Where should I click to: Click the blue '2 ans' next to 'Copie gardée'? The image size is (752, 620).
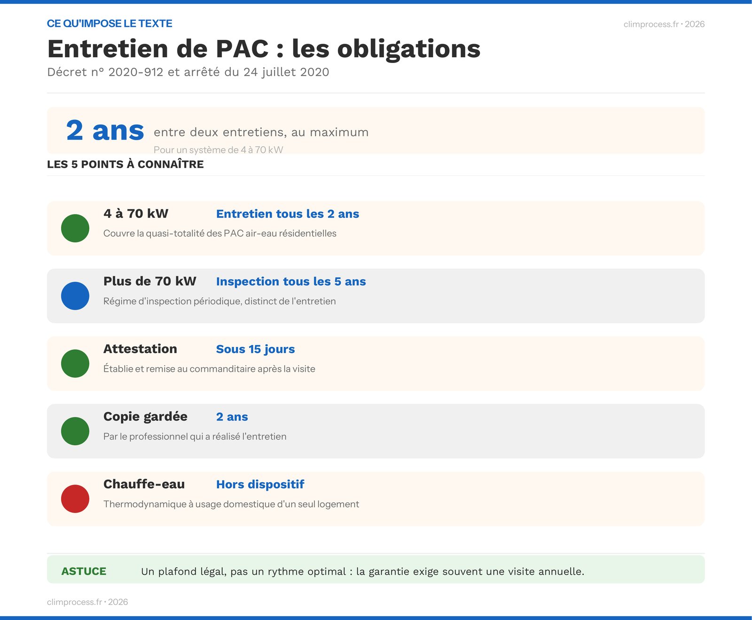pos(232,417)
